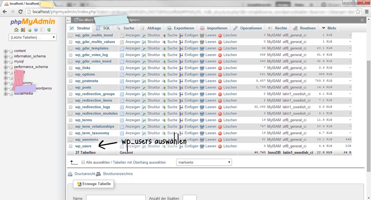This screenshot has width=371, height=200.
Task: Open the Exportieren tab
Action: click(181, 28)
